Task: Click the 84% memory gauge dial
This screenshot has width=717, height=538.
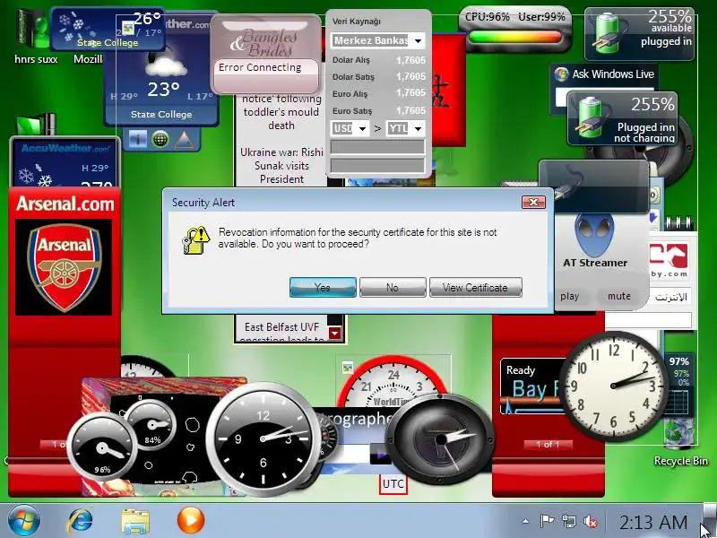Action: 151,425
